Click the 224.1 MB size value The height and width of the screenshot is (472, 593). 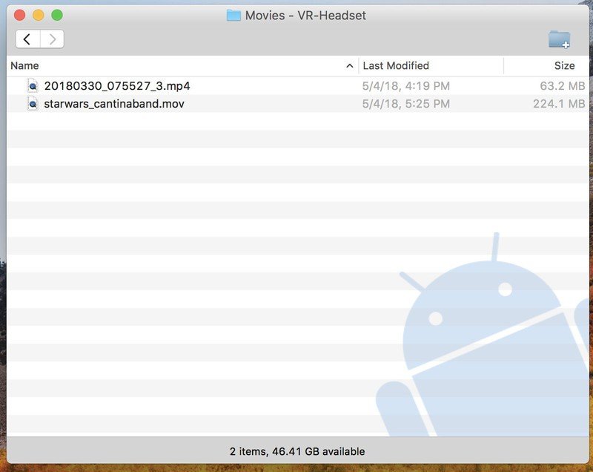click(x=559, y=103)
